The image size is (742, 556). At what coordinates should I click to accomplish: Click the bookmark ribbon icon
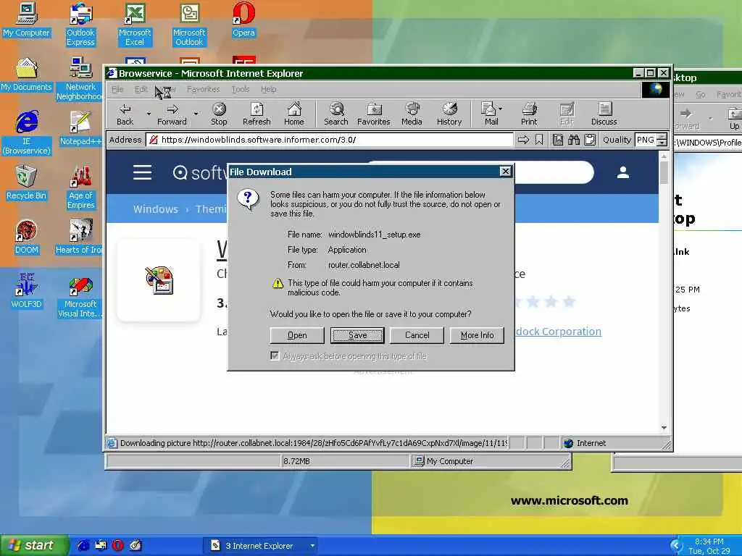(x=539, y=140)
